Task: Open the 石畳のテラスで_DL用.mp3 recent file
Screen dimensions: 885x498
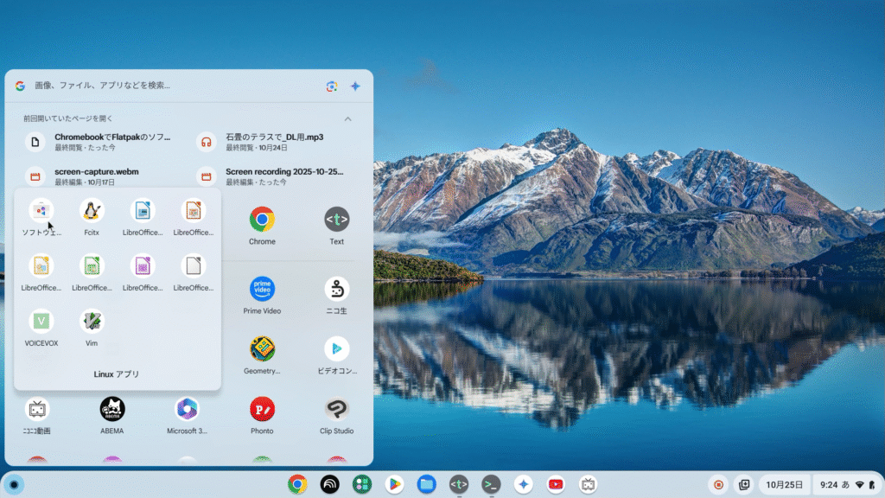Action: point(274,142)
